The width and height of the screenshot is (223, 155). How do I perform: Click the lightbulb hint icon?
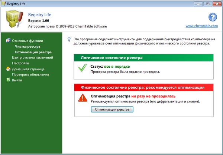(68, 38)
